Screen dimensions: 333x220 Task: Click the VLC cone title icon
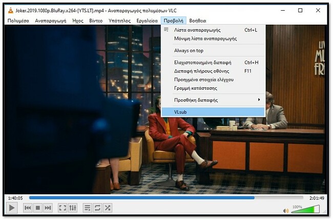click(x=10, y=10)
